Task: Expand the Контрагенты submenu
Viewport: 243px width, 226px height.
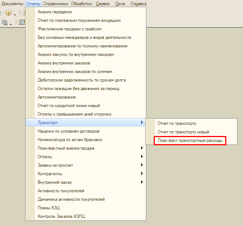Action: pos(86,174)
